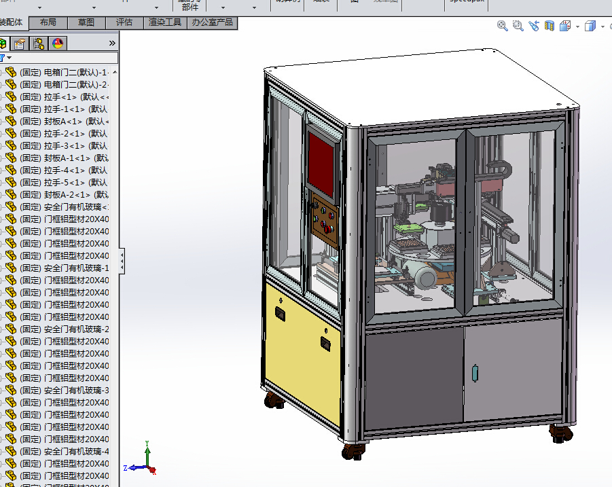Viewport: 612px width, 487px height.
Task: Open the 评估 tab
Action: pyautogui.click(x=124, y=22)
